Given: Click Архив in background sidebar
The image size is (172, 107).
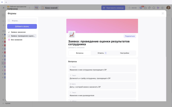Looking at the screenshot, I should 8,103.
